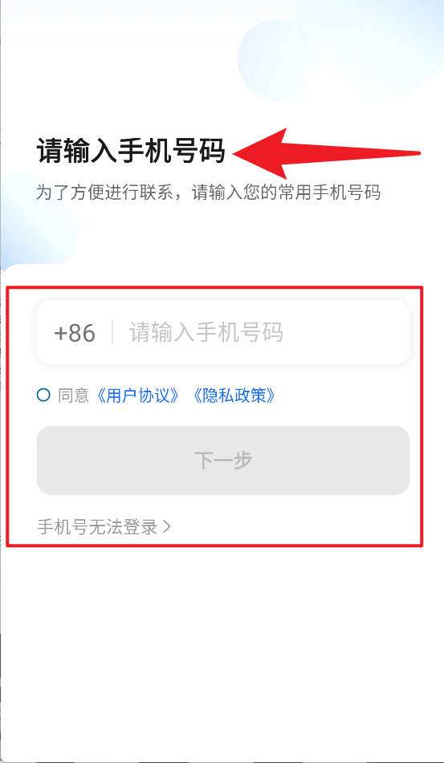Open the +86 country code selector
The image size is (444, 763).
(x=75, y=333)
